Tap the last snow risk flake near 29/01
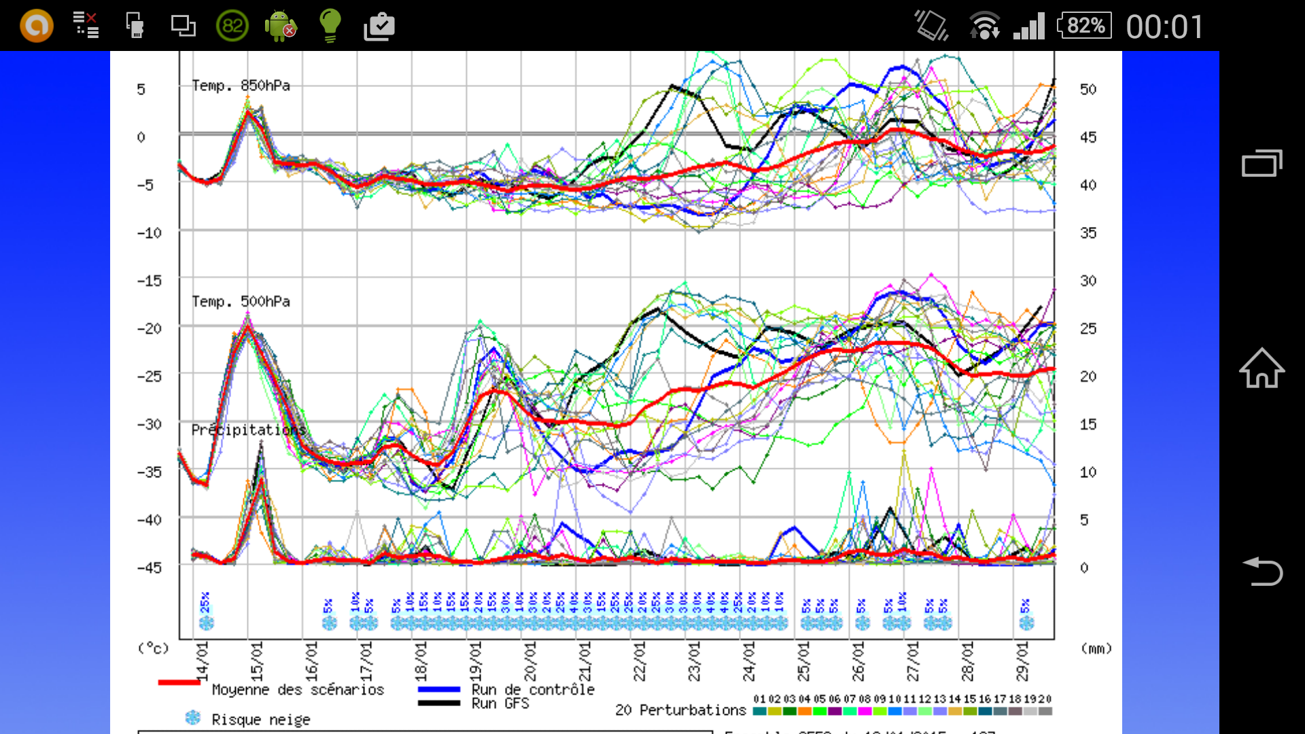 (x=1026, y=622)
